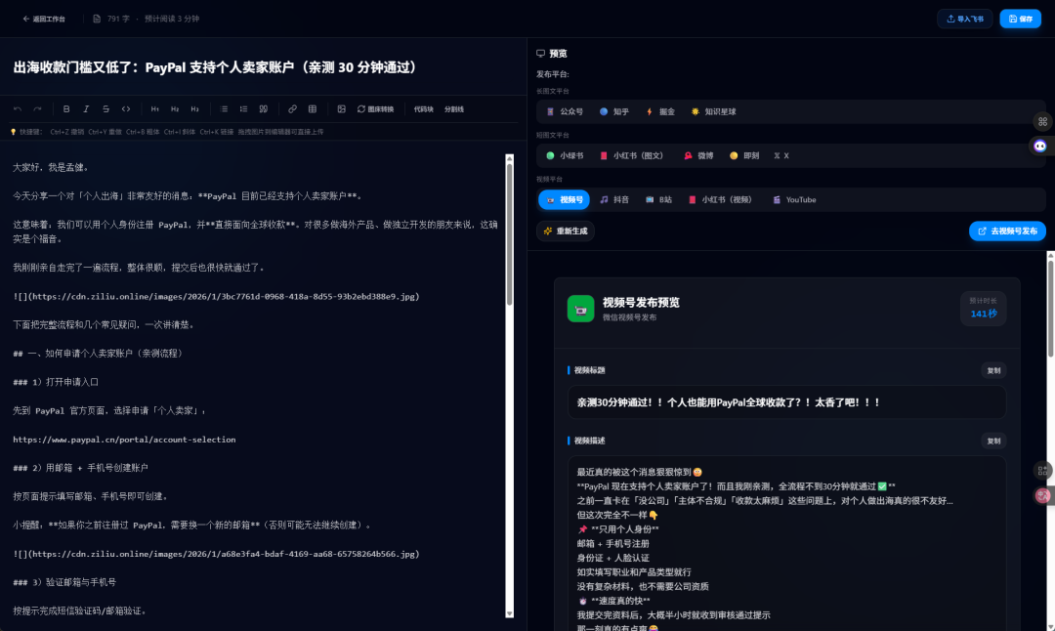Select the 公众号 platform tab
The height and width of the screenshot is (631, 1055).
point(565,111)
